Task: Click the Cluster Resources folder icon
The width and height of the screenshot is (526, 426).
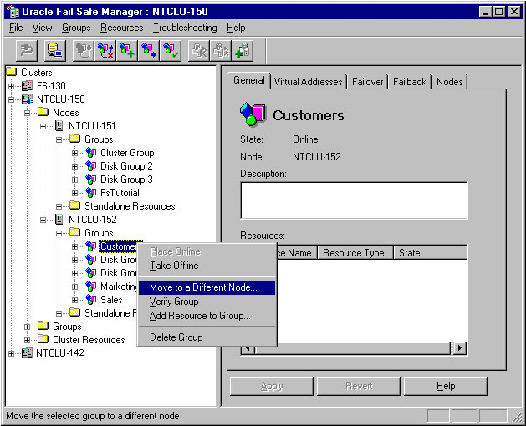Action: [x=43, y=339]
